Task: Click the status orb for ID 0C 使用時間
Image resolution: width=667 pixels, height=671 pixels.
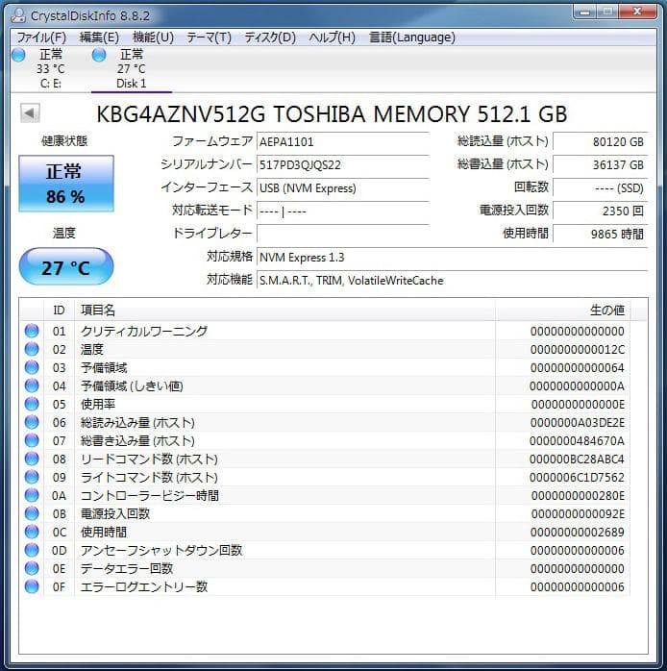Action: 32,532
